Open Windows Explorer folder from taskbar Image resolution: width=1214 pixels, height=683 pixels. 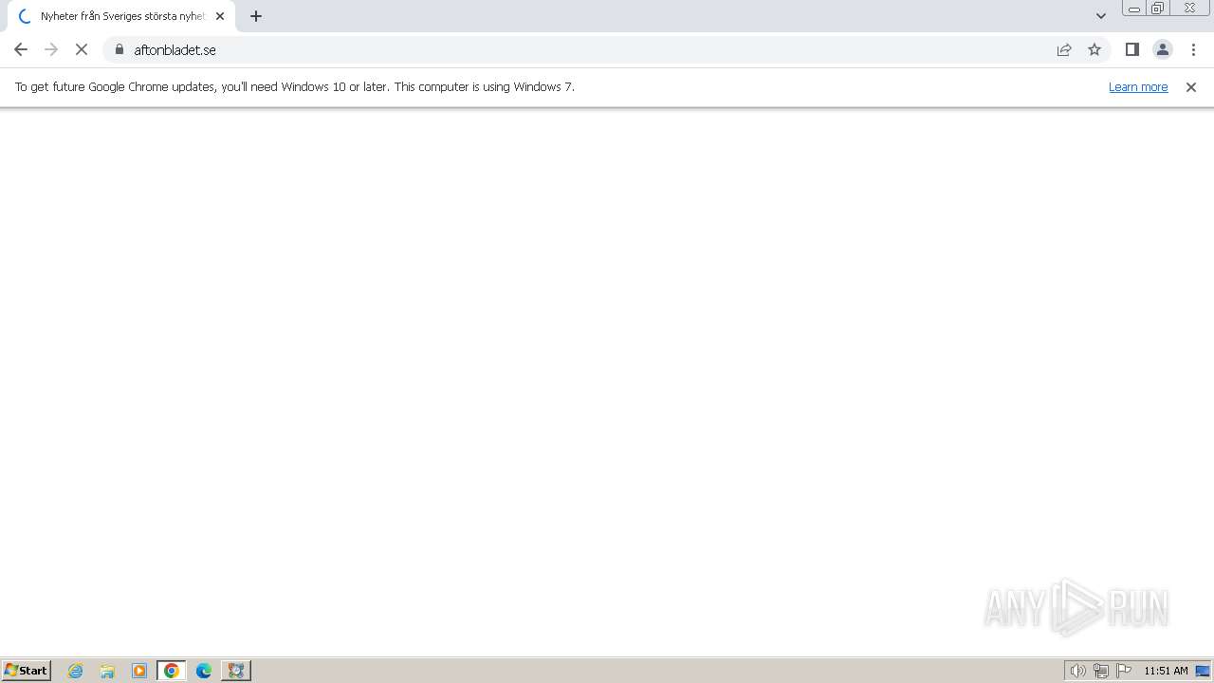pyautogui.click(x=107, y=671)
